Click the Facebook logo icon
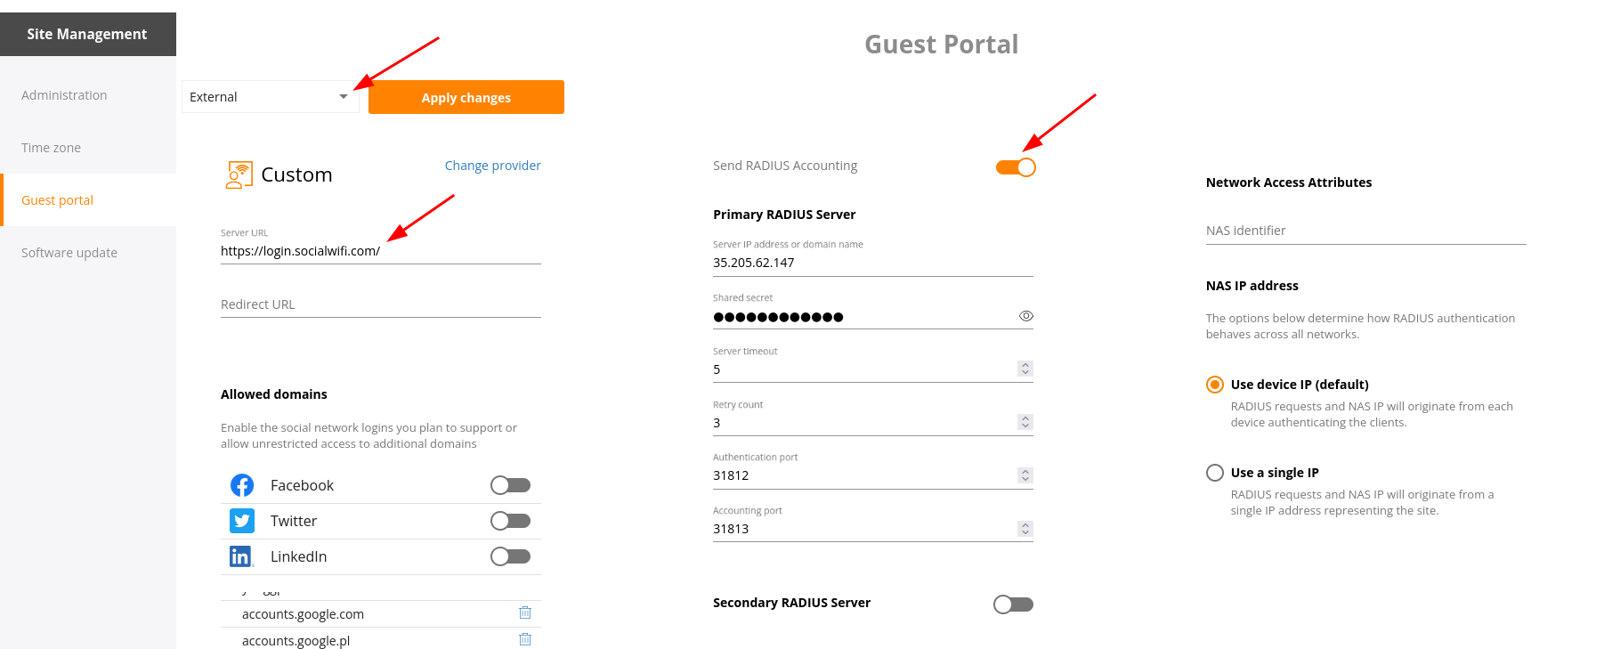Screen dimensions: 1604x649 [242, 485]
